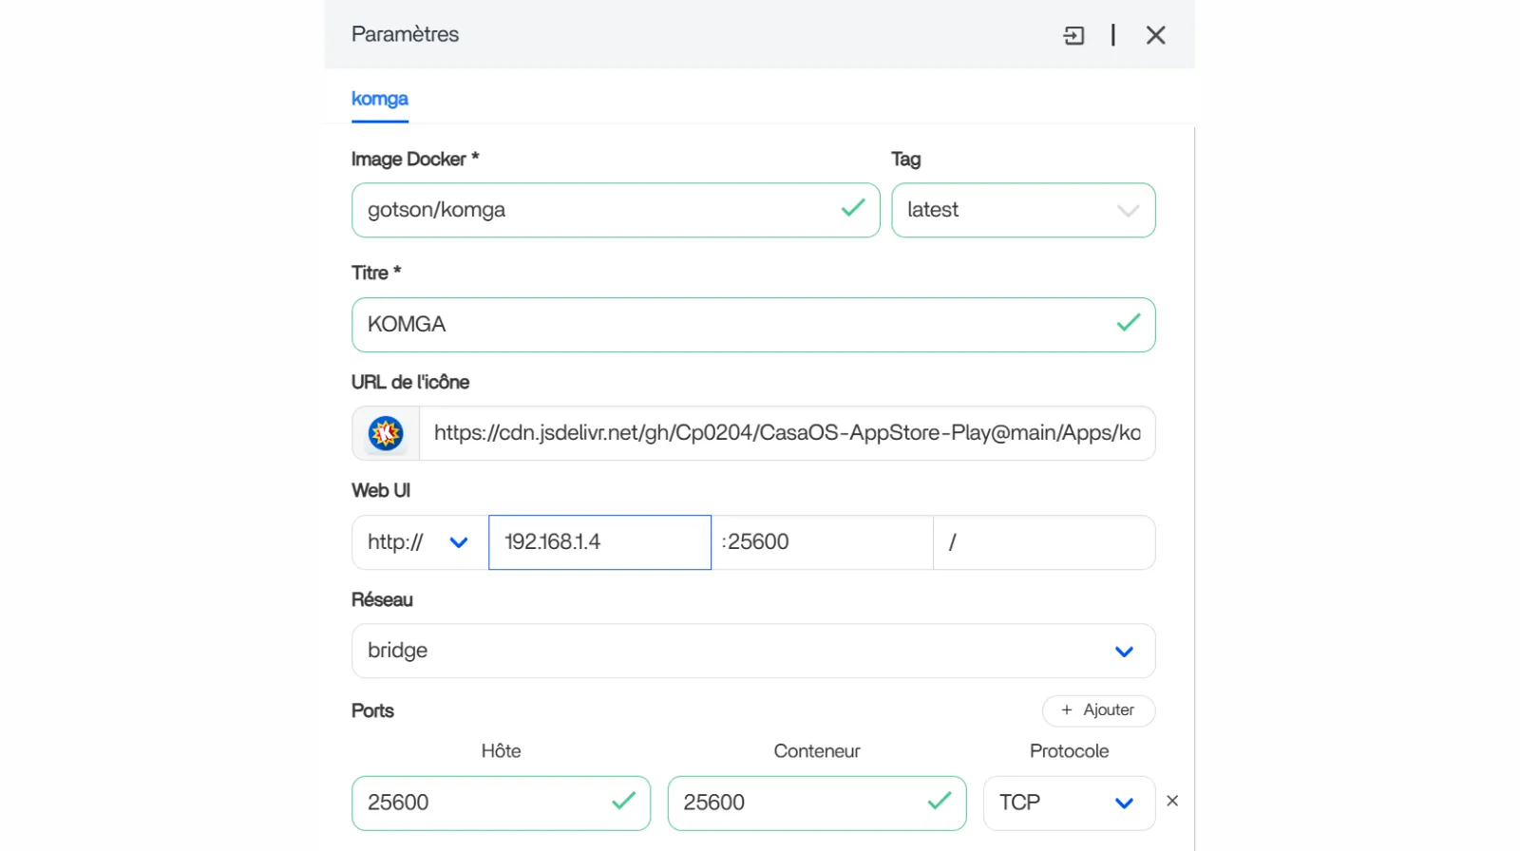Click the Web UI port field :25600
This screenshot has height=851, width=1520.
pyautogui.click(x=822, y=542)
